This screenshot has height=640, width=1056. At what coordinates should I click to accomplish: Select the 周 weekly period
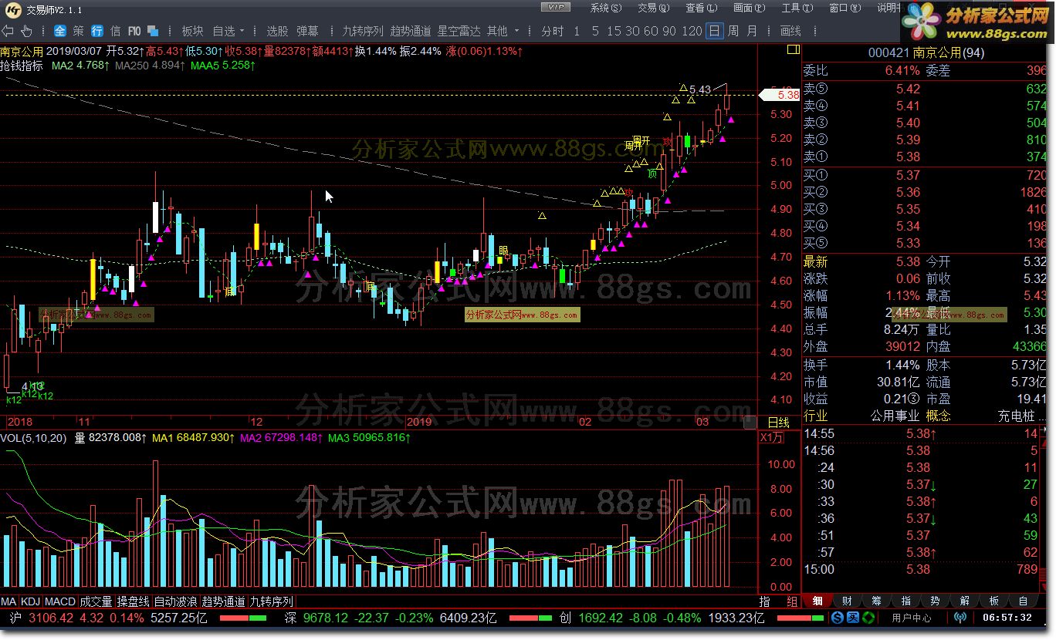click(x=733, y=31)
